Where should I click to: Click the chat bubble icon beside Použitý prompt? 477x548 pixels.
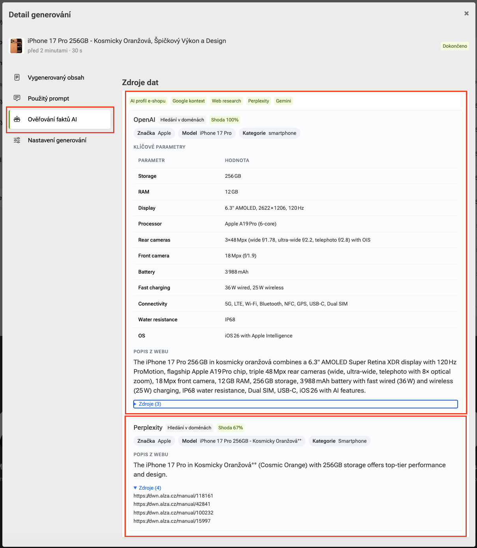[17, 98]
